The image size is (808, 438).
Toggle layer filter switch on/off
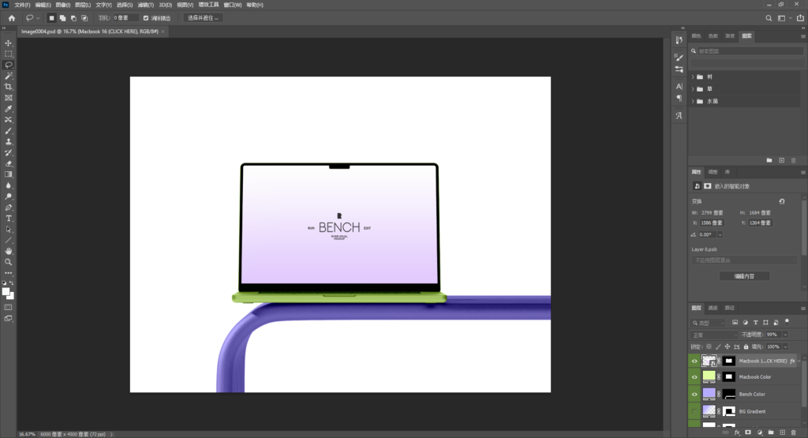pos(787,321)
